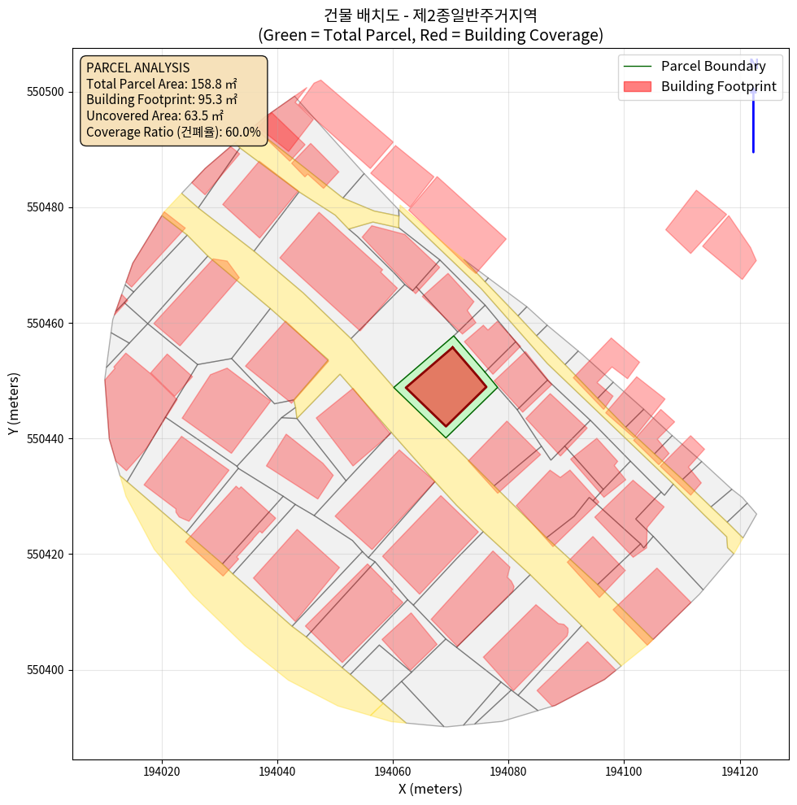Screen dimensions: 797x805
Task: Click the "X (meters)" axis label
Action: [x=430, y=789]
